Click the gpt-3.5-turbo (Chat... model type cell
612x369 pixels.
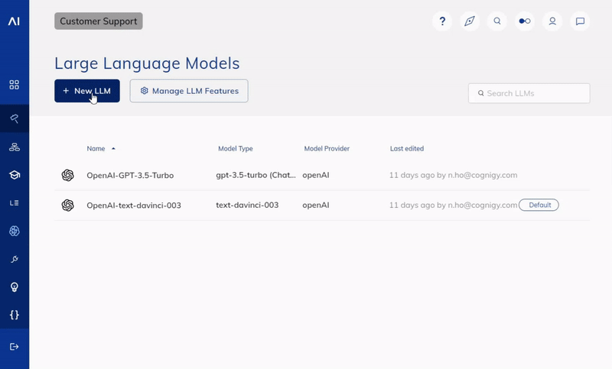[x=256, y=175]
